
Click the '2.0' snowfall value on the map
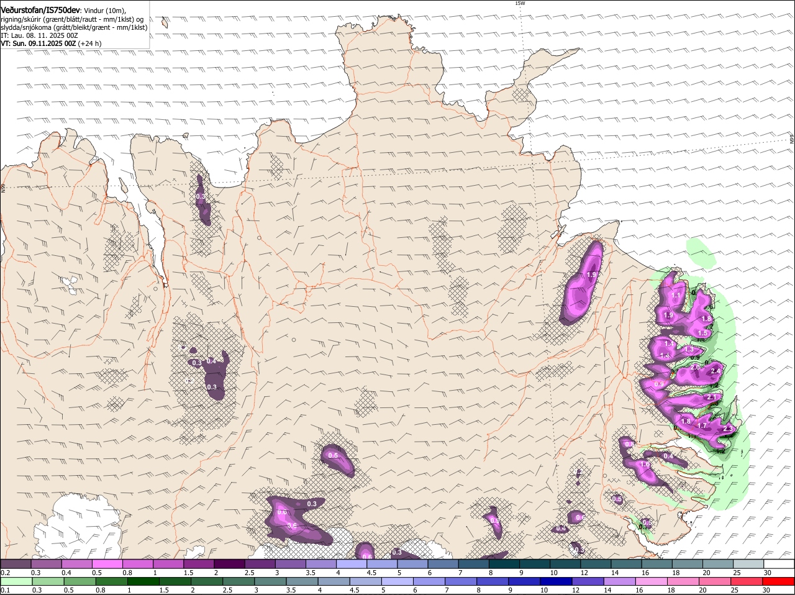click(695, 368)
